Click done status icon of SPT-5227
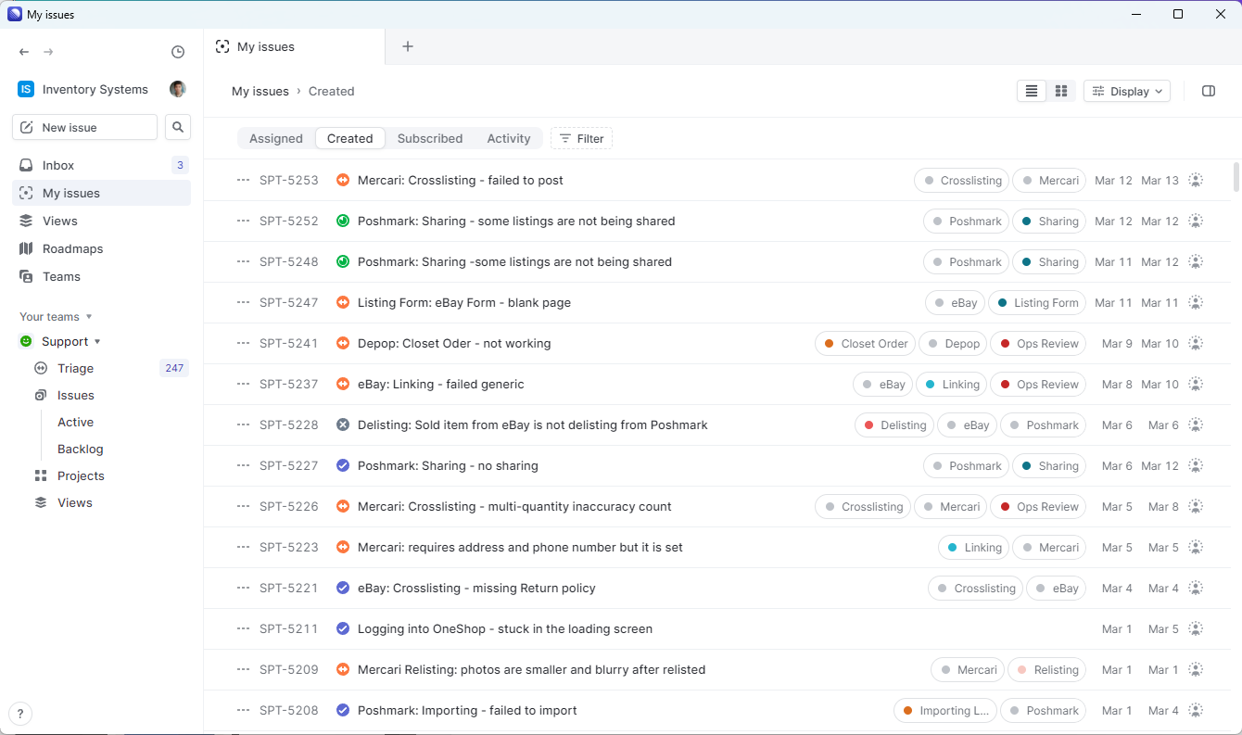 343,466
